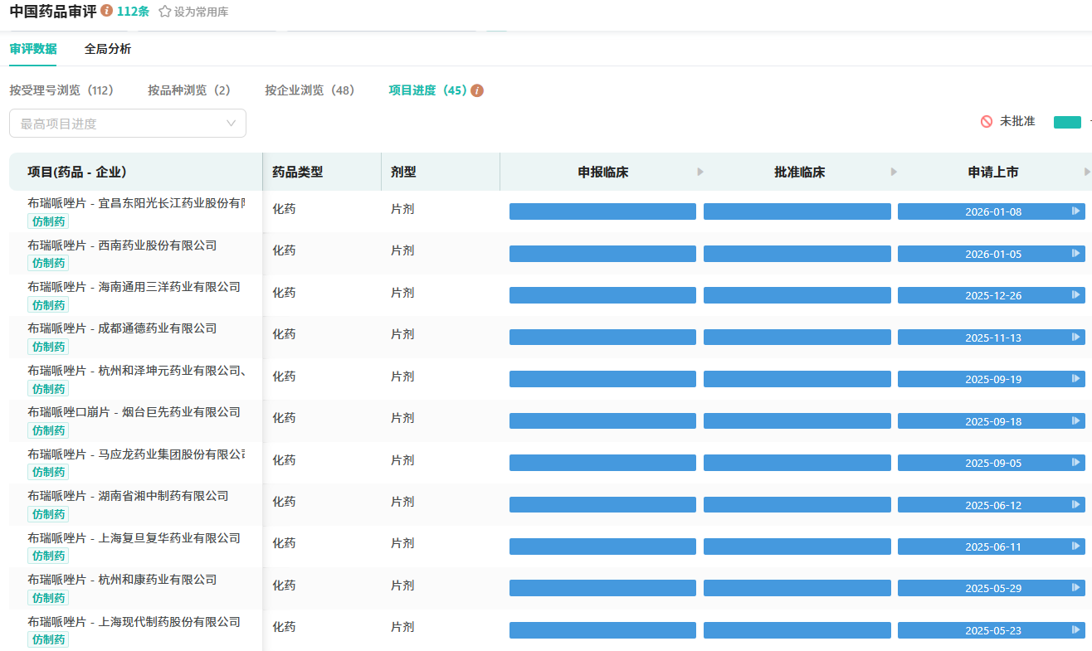Click the 仿制药 tag under 成都通德药业
This screenshot has height=651, width=1092.
point(50,347)
